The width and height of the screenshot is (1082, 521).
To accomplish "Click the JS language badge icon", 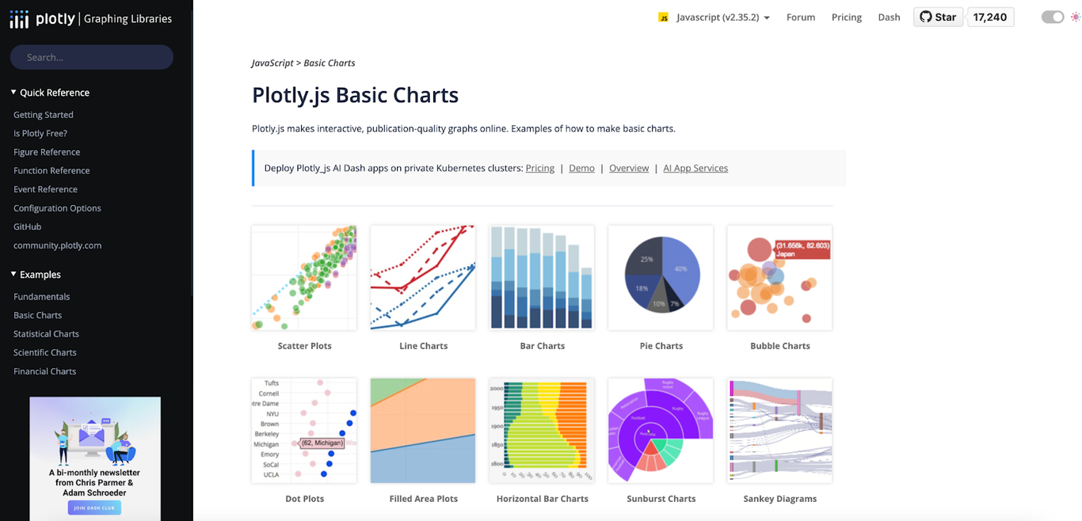I will [664, 16].
